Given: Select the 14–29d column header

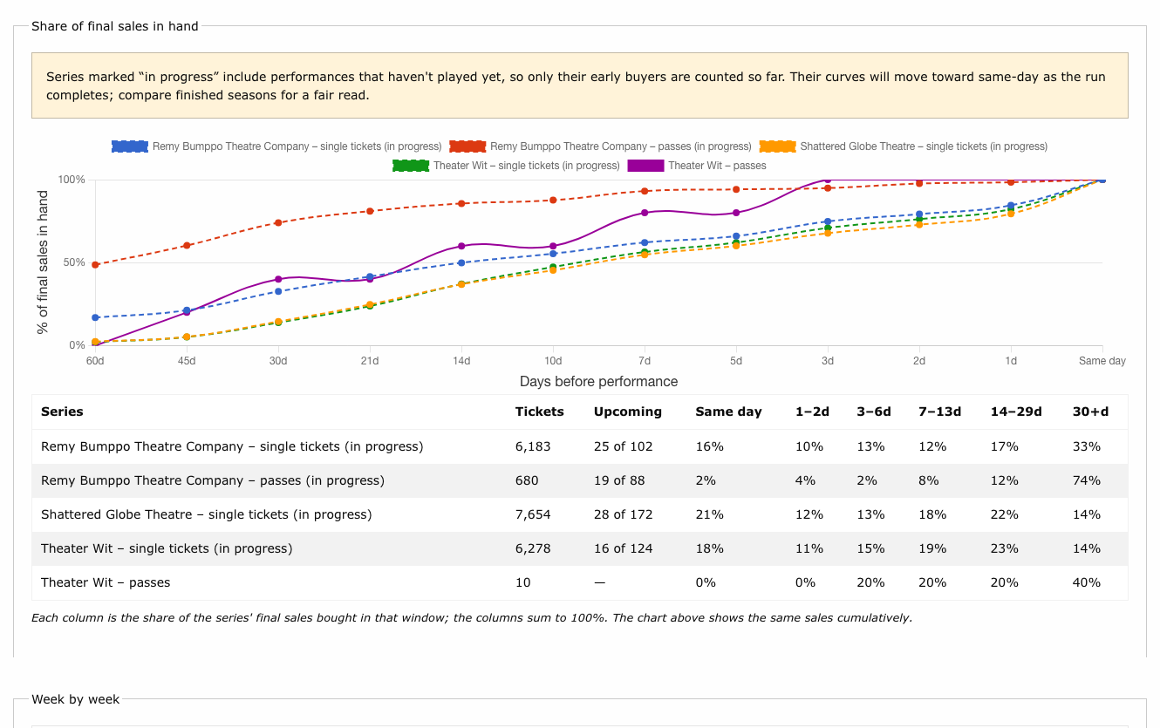Looking at the screenshot, I should point(1016,412).
